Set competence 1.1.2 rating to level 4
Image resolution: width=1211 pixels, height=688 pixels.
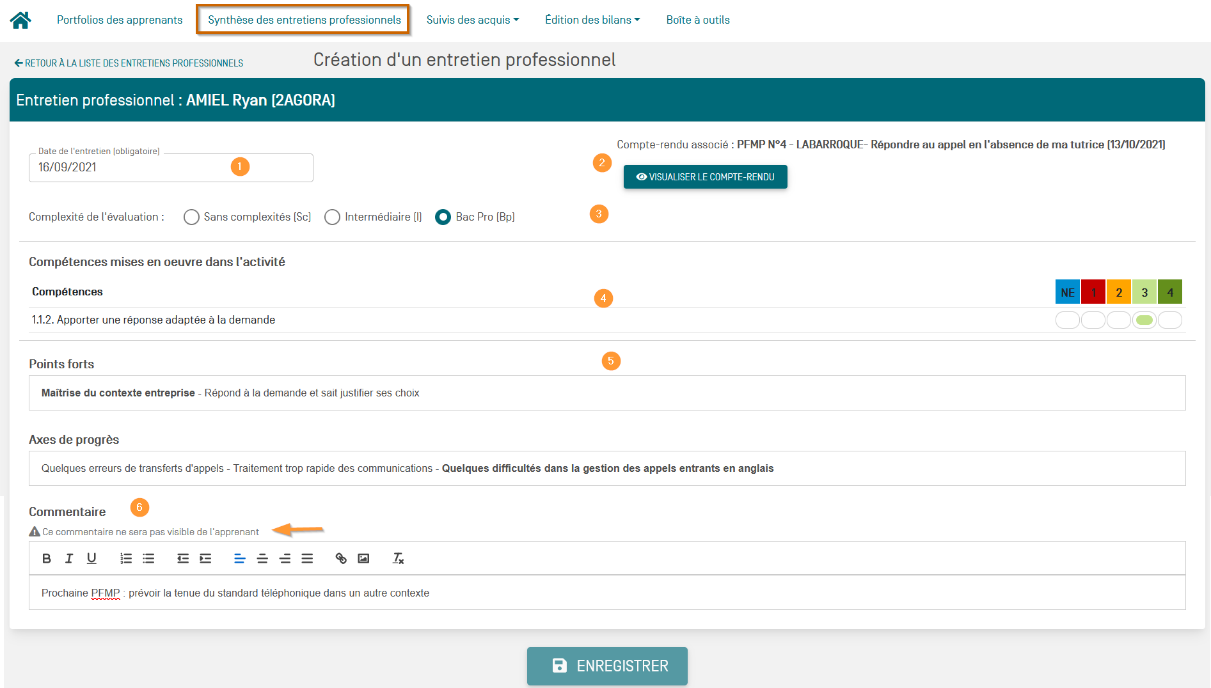pyautogui.click(x=1169, y=320)
